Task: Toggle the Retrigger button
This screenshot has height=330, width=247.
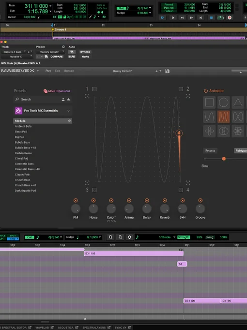Action: (x=241, y=151)
